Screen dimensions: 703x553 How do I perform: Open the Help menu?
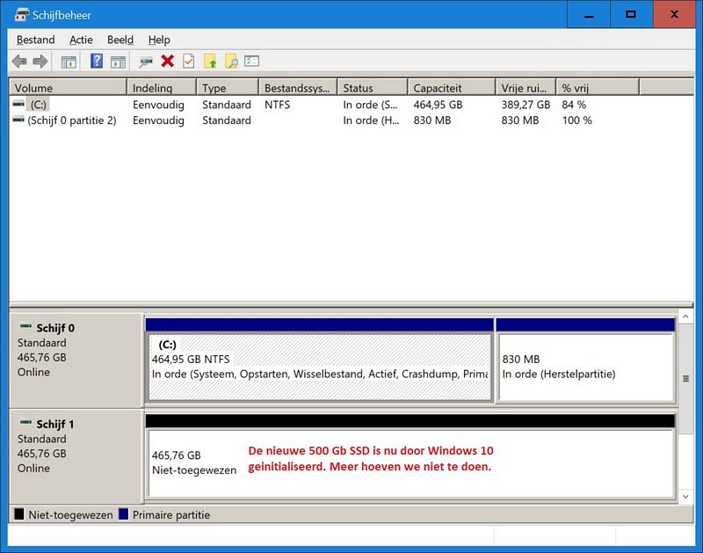[159, 40]
